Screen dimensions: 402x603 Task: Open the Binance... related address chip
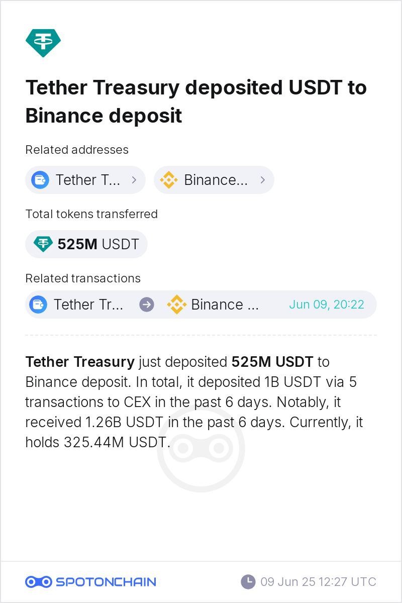click(214, 180)
